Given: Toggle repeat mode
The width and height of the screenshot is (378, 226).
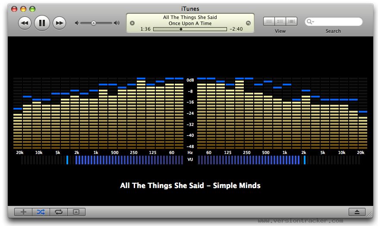Looking at the screenshot, I should (59, 212).
